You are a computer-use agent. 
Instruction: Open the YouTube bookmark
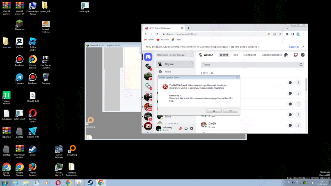click(x=163, y=40)
